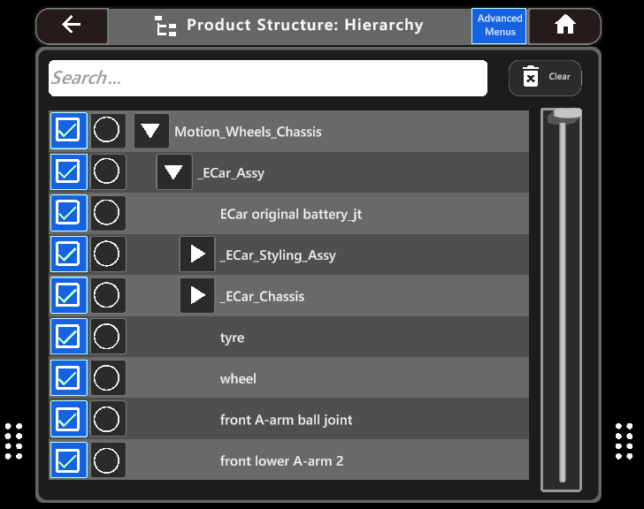Go to home screen via house icon
This screenshot has height=509, width=644.
(564, 26)
